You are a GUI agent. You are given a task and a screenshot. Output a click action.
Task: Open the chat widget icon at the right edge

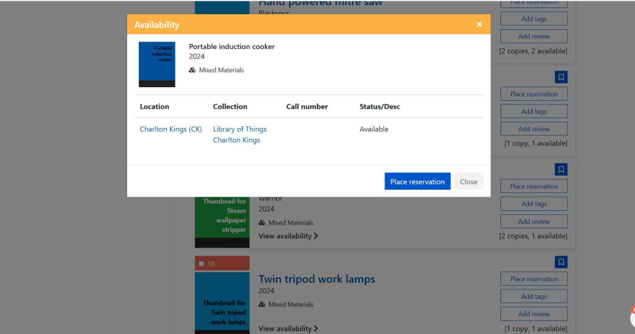[x=631, y=317]
